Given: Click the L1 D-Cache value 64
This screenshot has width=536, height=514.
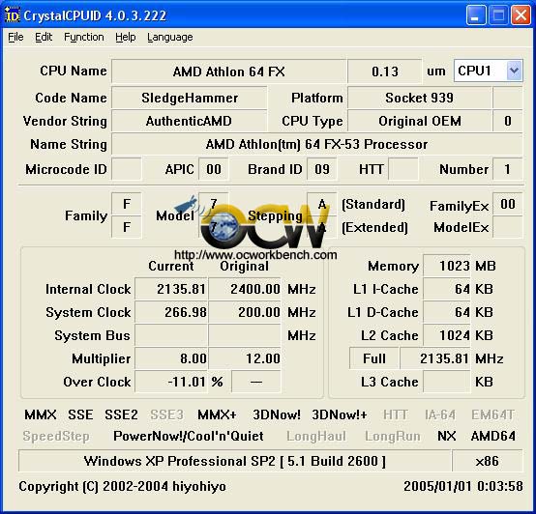Looking at the screenshot, I should point(447,312).
